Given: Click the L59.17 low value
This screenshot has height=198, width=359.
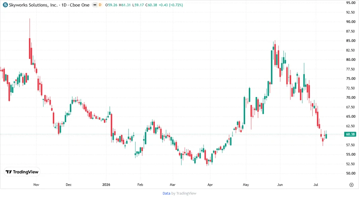Looking at the screenshot, I should 138,5.
